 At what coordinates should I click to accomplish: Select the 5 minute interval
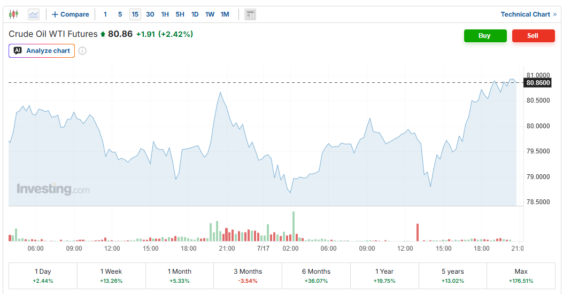120,14
